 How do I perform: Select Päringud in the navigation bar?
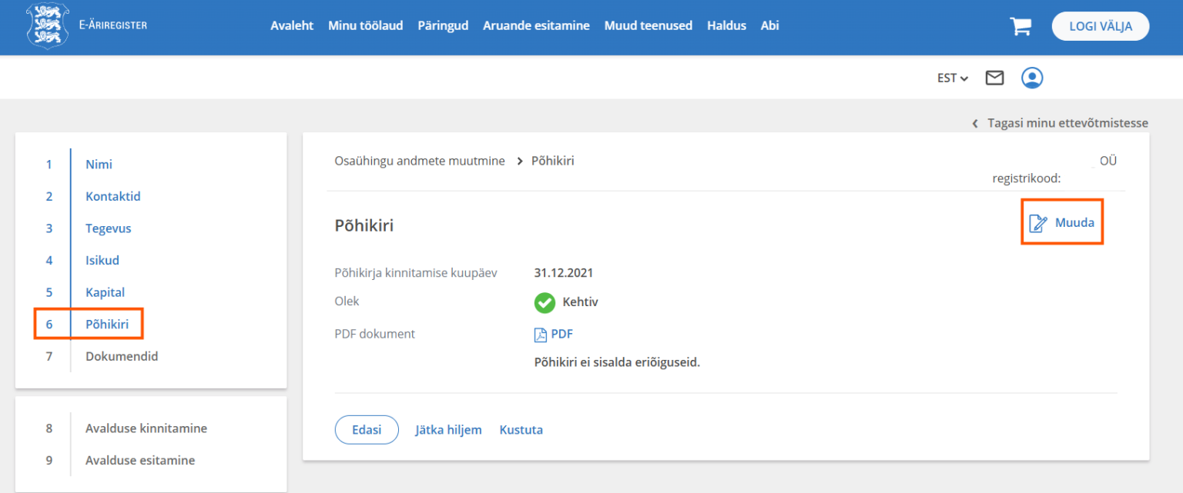pos(443,25)
